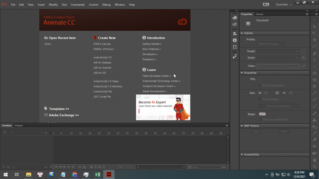Check the Scale Content option
The width and height of the screenshot is (319, 179).
pyautogui.click(x=260, y=99)
